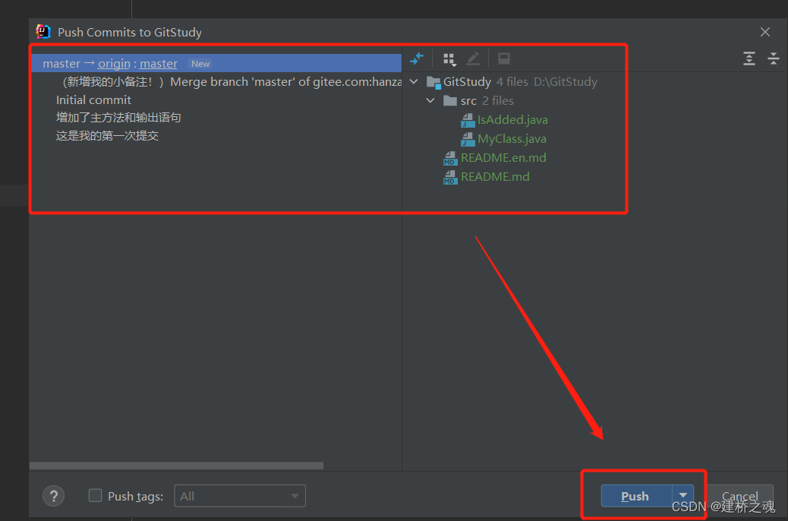Screen dimensions: 788x521
Task: Click the horizontal scrollbar under commit list
Action: [x=176, y=466]
